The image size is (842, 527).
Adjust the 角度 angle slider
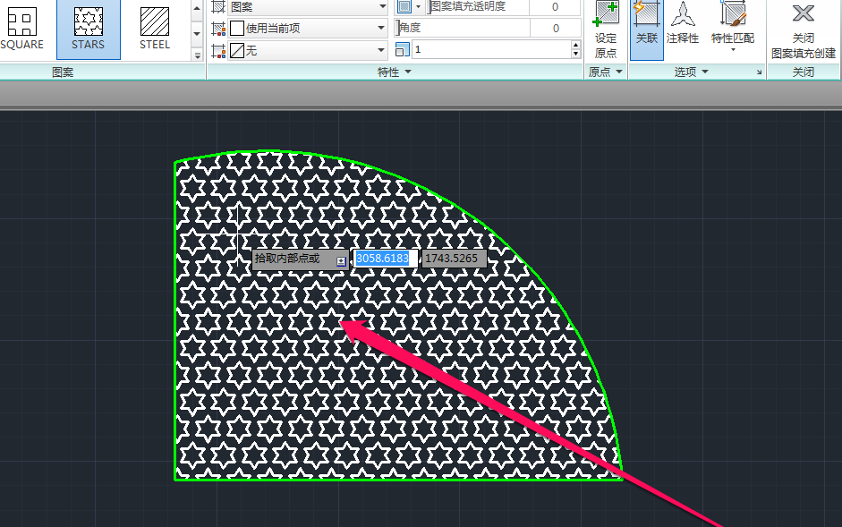pyautogui.click(x=463, y=28)
